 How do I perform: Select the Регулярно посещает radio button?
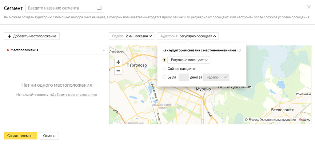click(x=165, y=60)
